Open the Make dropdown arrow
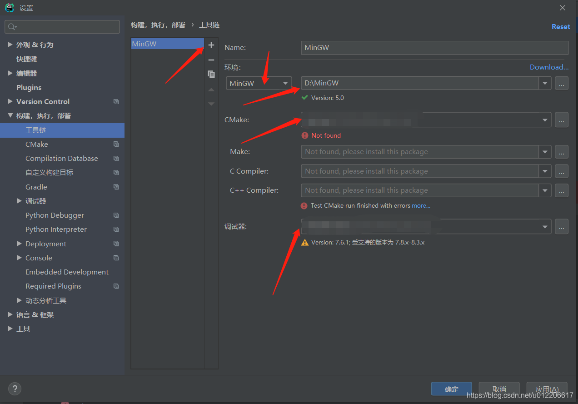578x404 pixels. click(x=545, y=152)
